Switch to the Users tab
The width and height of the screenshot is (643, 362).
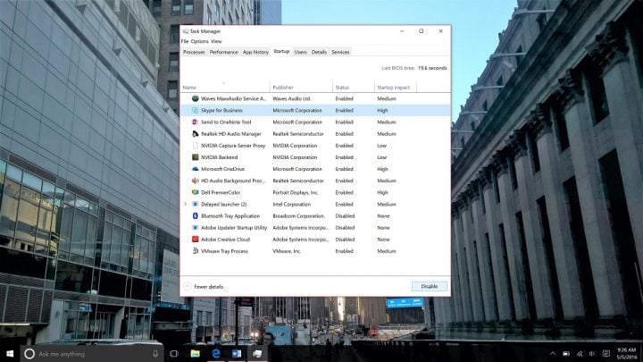pyautogui.click(x=301, y=52)
